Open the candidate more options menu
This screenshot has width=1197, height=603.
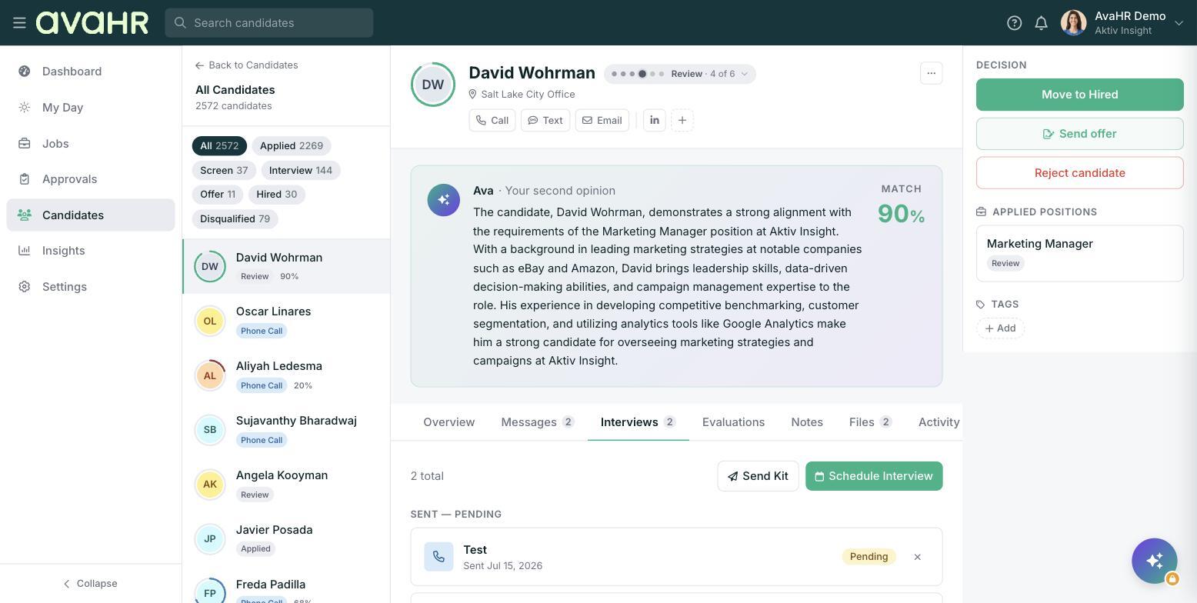pos(932,74)
